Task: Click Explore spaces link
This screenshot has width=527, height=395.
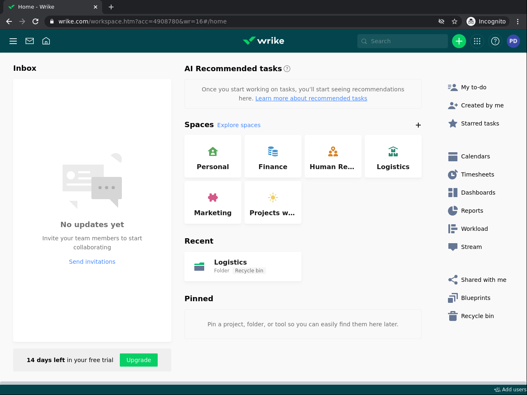Action: click(x=239, y=125)
